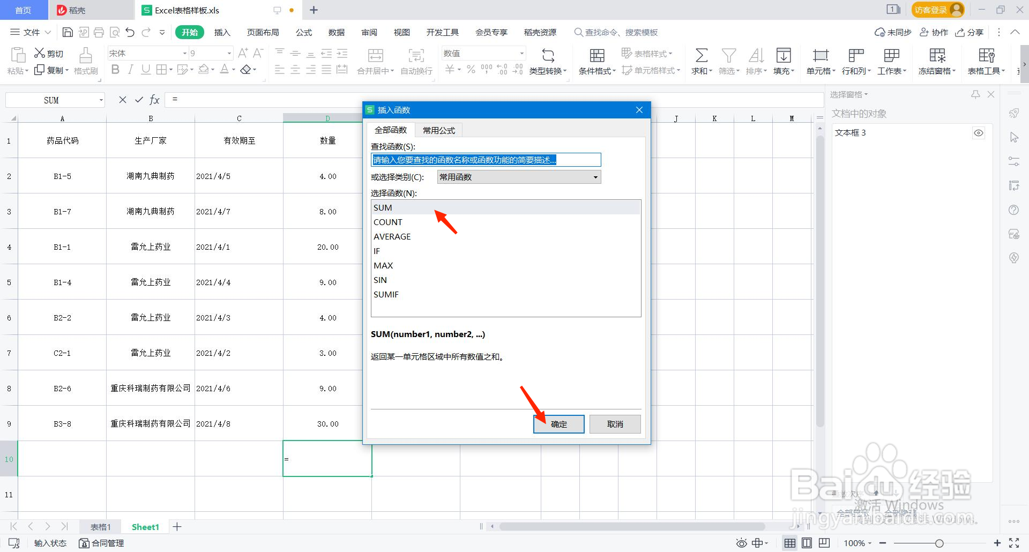The height and width of the screenshot is (552, 1029).
Task: Click the Fill (填充) icon
Action: coord(784,55)
